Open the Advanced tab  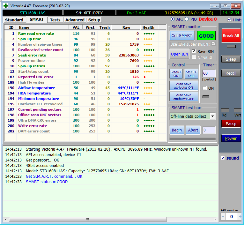click(x=75, y=20)
